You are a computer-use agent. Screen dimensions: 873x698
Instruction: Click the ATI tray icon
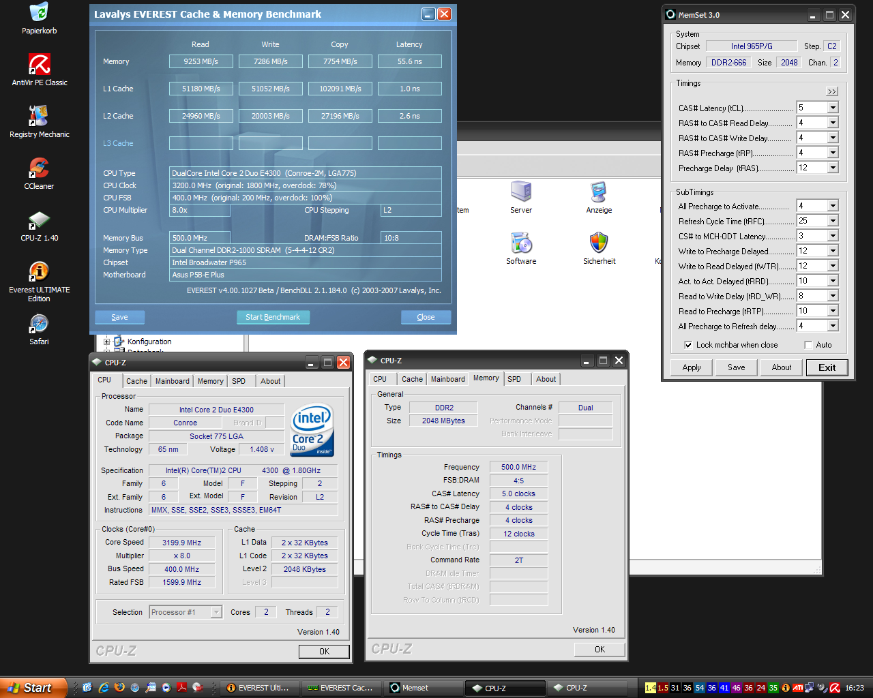[797, 688]
